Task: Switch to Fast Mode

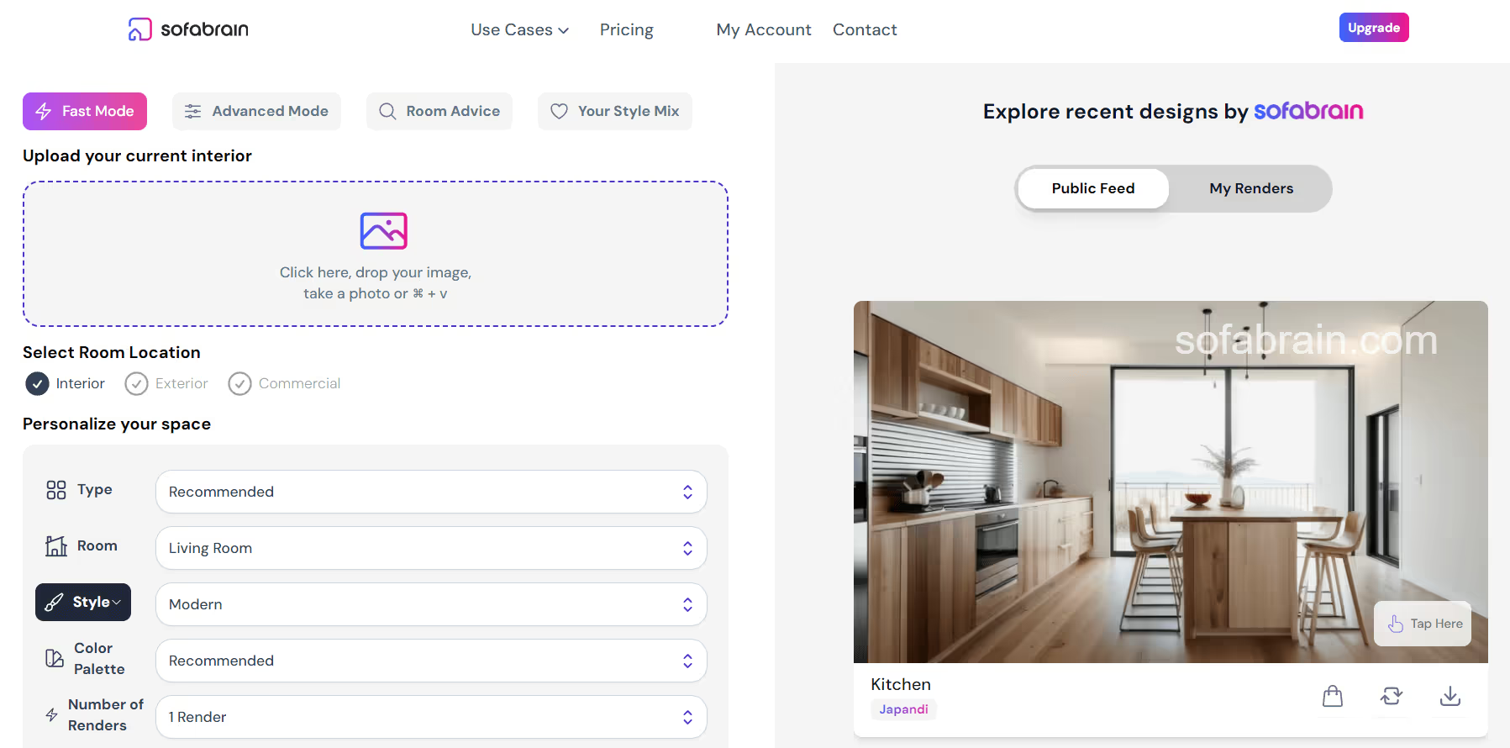Action: (85, 111)
